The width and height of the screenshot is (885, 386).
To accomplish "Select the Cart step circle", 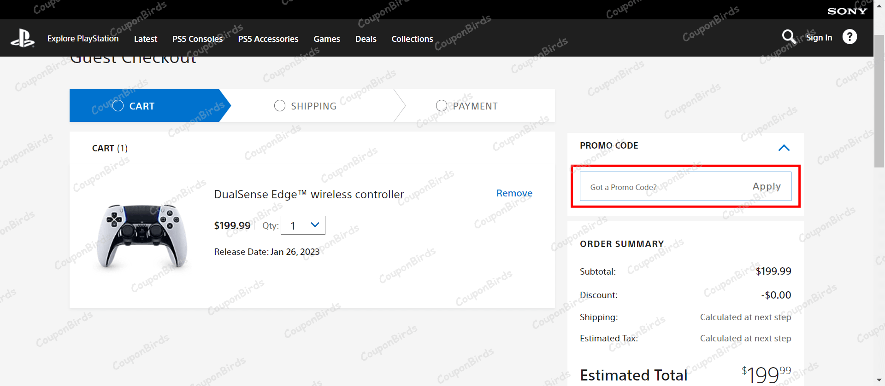I will (118, 106).
